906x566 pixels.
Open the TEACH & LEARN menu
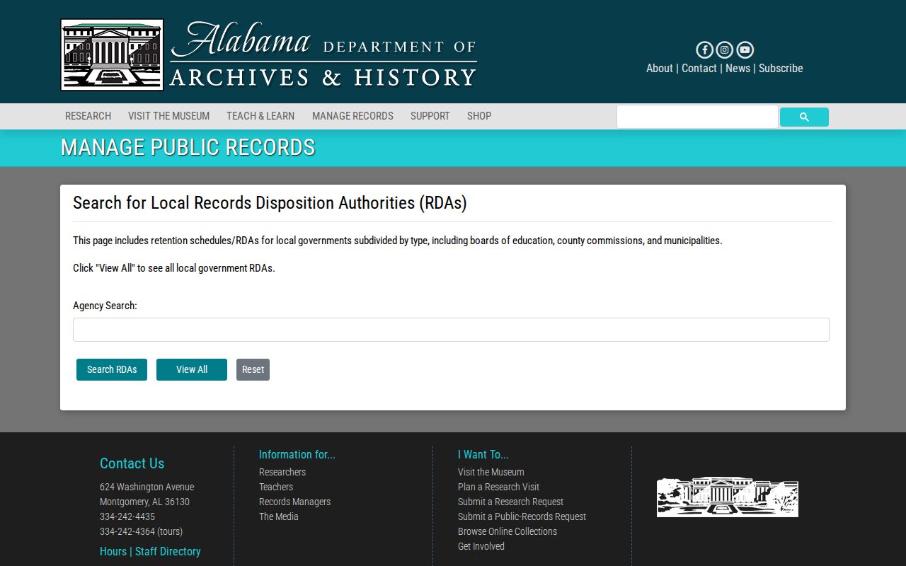[260, 116]
